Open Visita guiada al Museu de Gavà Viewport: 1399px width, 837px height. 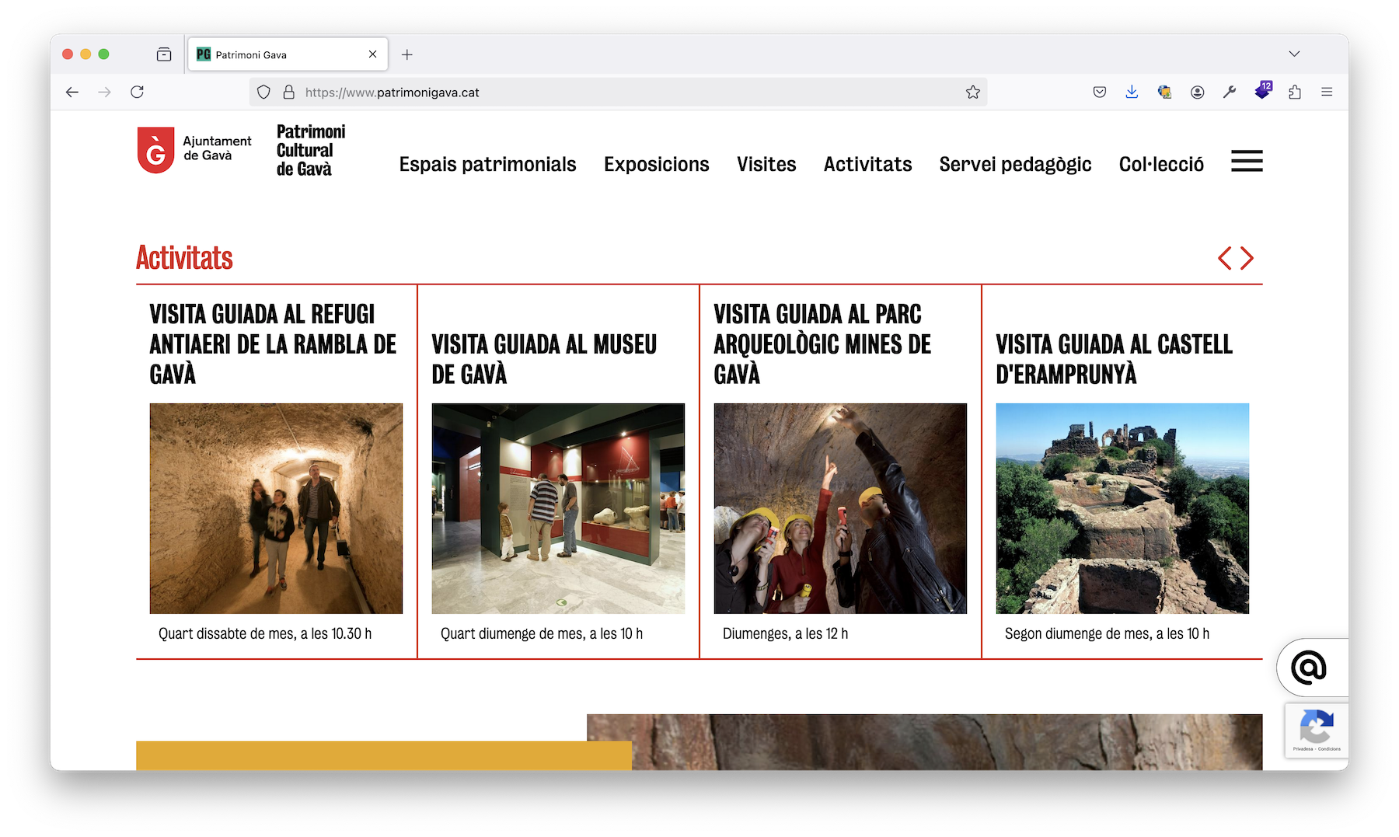click(544, 359)
